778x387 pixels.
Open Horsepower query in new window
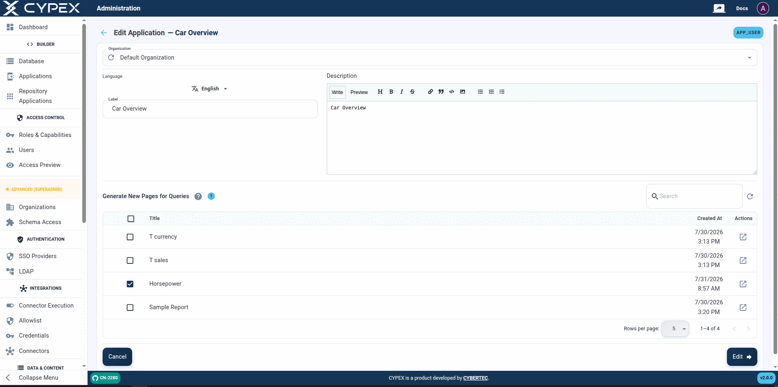743,284
